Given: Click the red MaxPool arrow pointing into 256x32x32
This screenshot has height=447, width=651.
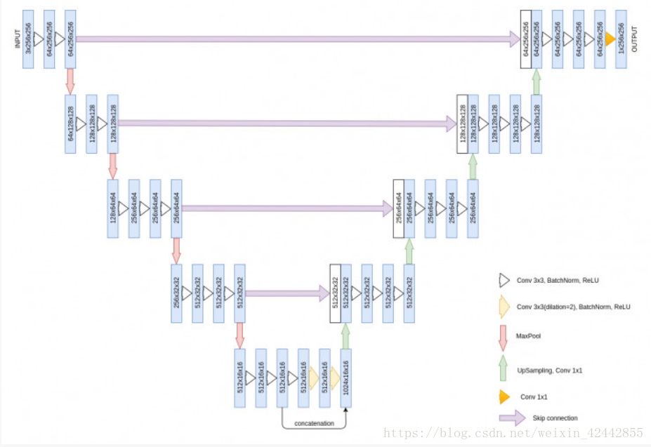Looking at the screenshot, I should click(x=176, y=251).
